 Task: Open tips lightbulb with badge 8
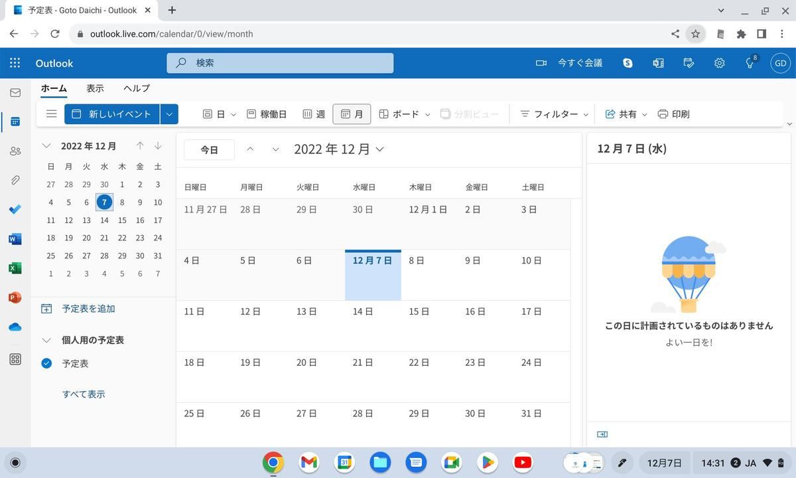pos(750,62)
